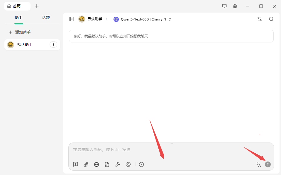The width and height of the screenshot is (281, 175).
Task: Enable web search with the globe icon
Action: [x=97, y=164]
